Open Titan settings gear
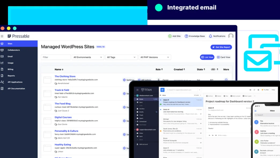 click(258, 90)
